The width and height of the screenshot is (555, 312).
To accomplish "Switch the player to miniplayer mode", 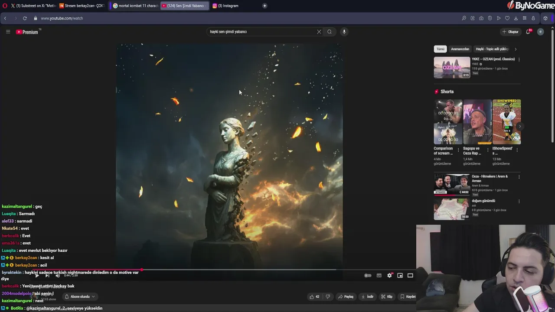I will [400, 276].
